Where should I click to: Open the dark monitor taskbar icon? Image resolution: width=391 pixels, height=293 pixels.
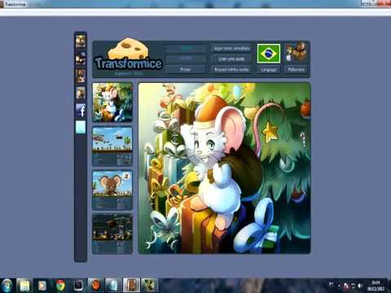click(78, 286)
